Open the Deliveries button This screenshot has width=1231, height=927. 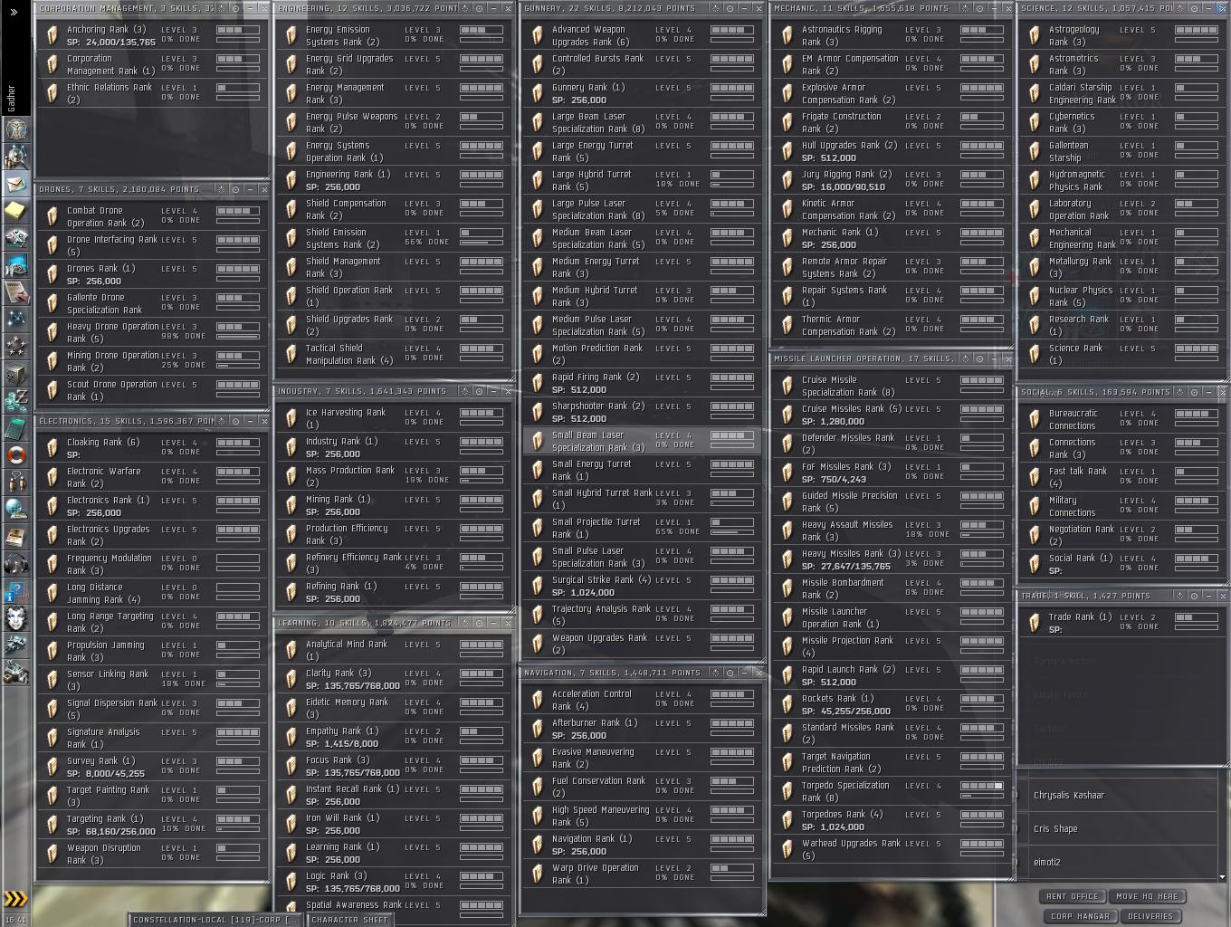pyautogui.click(x=1150, y=916)
